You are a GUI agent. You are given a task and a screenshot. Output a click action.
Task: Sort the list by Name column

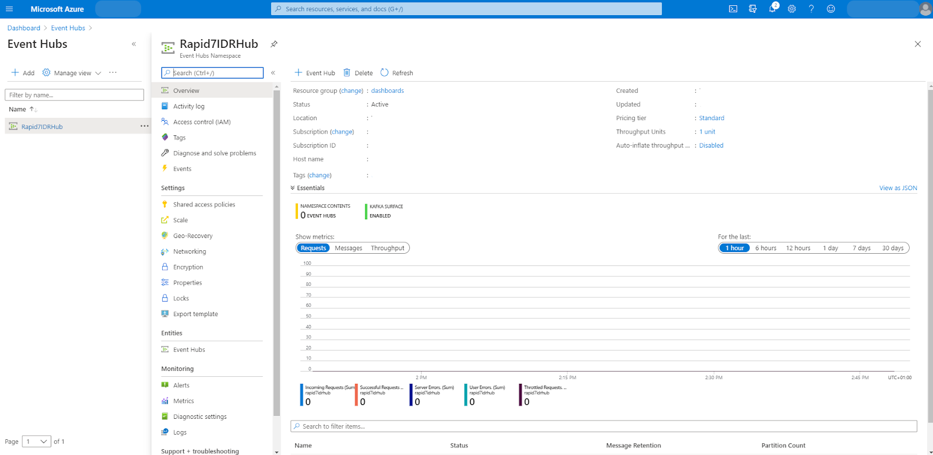[23, 109]
